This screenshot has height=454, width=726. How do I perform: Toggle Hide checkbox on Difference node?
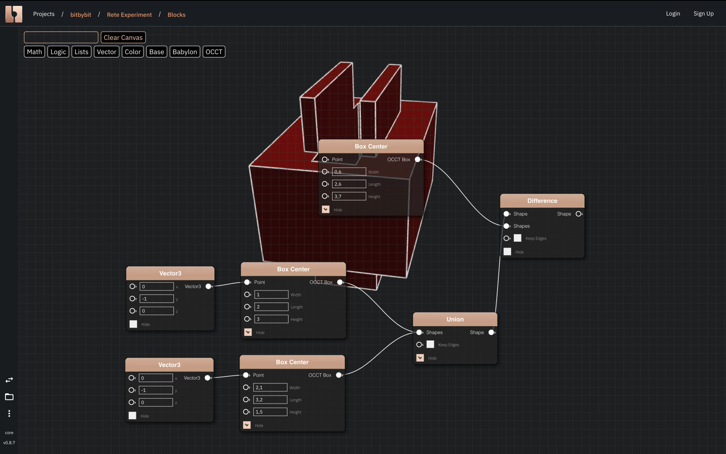coord(508,251)
